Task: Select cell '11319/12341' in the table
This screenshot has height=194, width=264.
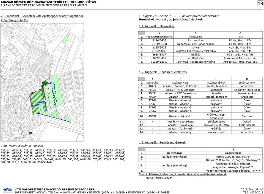Action: pos(159,62)
